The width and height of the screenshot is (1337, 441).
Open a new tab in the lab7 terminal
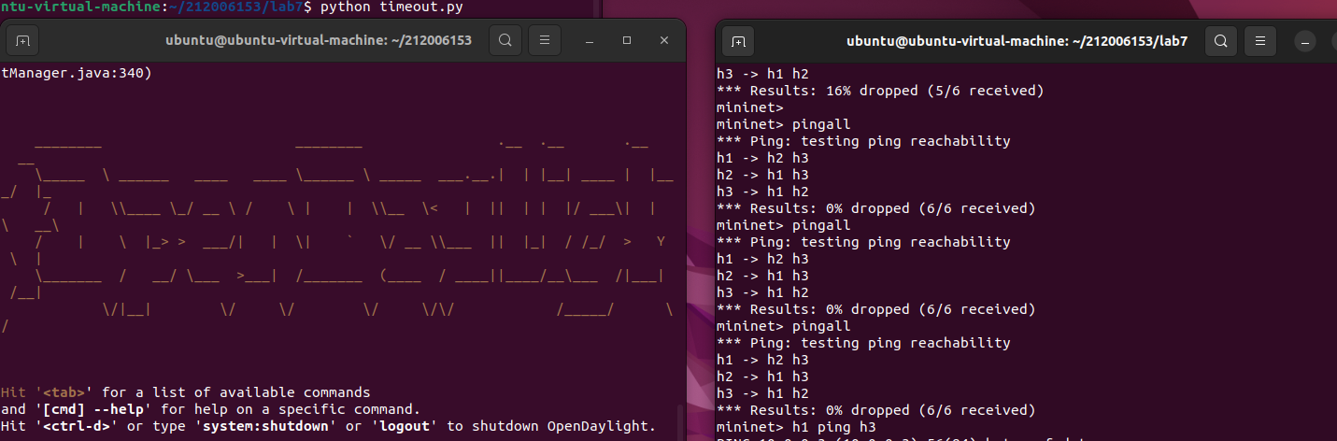point(738,42)
